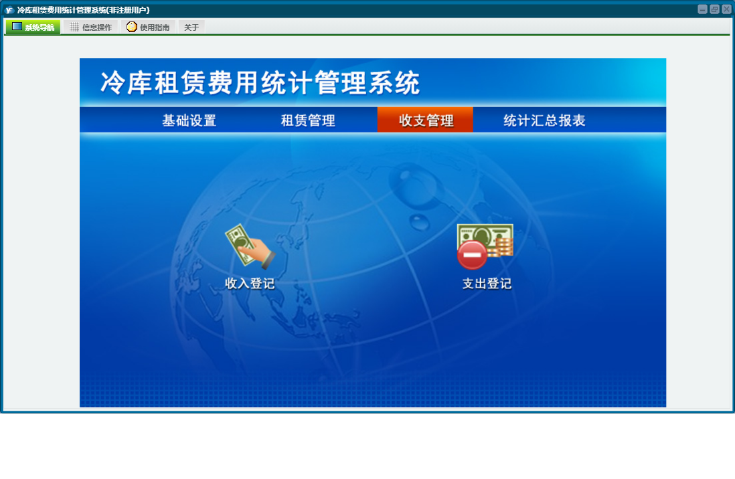Select the 收支管理 tab
735x479 pixels.
pos(425,120)
